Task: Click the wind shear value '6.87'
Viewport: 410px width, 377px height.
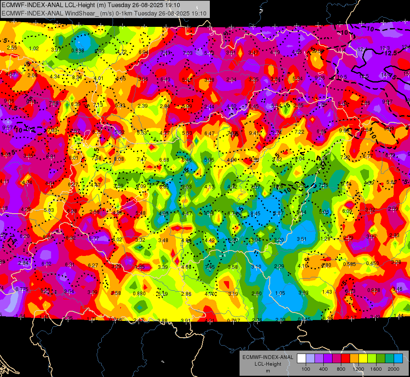Action: [278, 213]
